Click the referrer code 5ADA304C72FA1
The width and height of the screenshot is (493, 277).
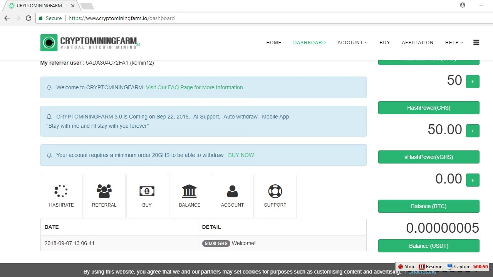click(107, 63)
